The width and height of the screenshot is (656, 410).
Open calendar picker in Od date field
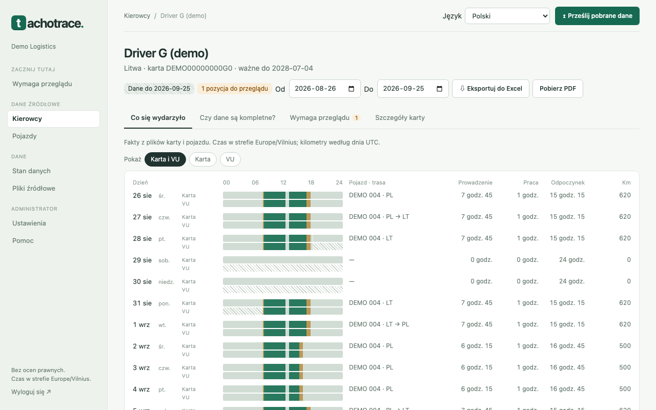point(351,89)
